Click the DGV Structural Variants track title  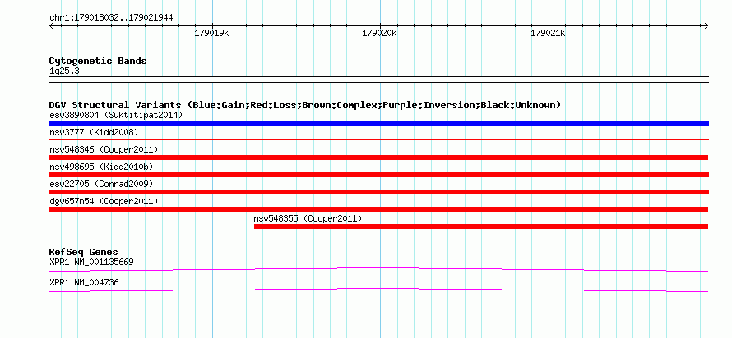coord(304,105)
